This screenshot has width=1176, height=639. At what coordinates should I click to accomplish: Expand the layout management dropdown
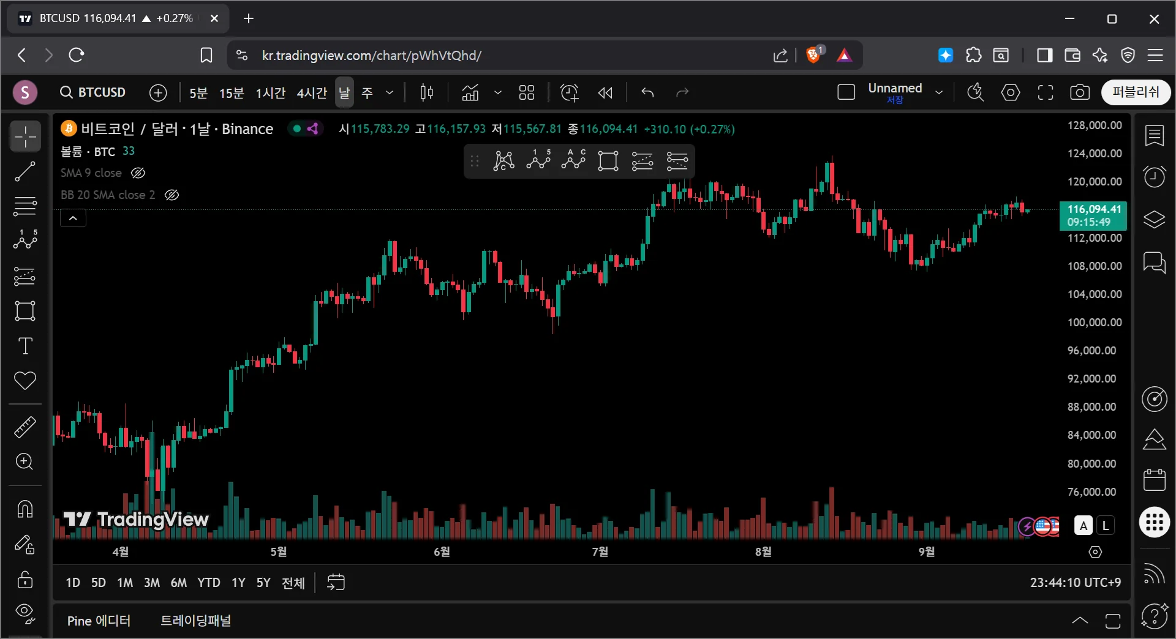pyautogui.click(x=939, y=93)
